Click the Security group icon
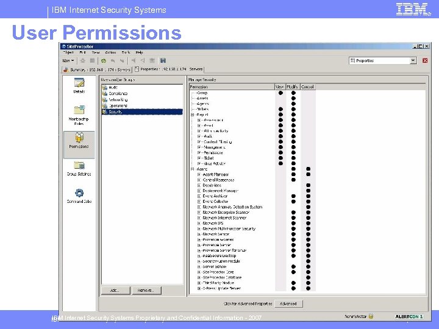This screenshot has height=329, width=439. point(105,112)
